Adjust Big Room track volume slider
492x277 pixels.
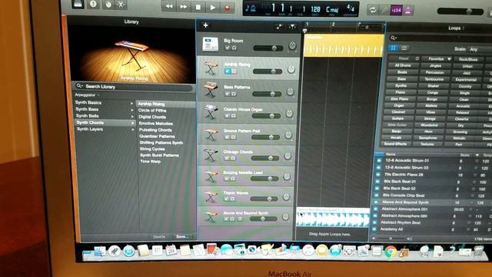[268, 48]
